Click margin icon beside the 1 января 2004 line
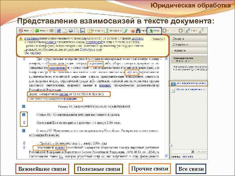Image resolution: width=235 pixels, height=176 pixels. [x=24, y=123]
